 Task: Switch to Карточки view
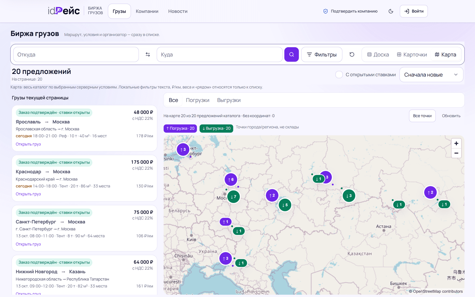tap(412, 54)
